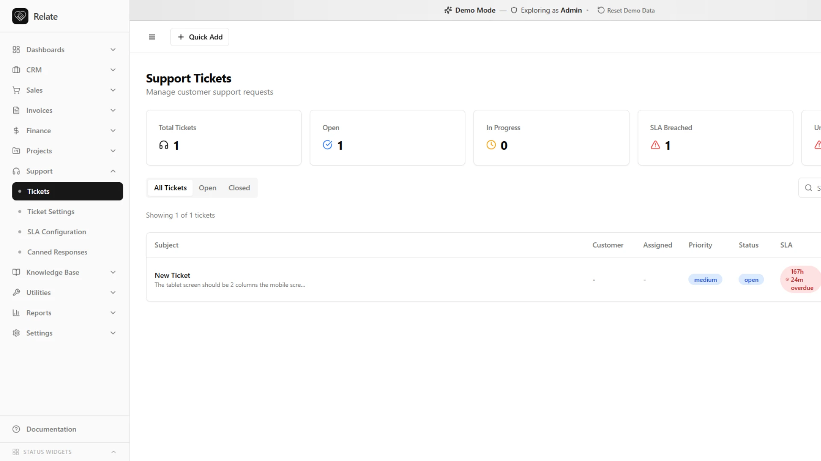Click the Knowledge Base book icon
The width and height of the screenshot is (821, 461).
pyautogui.click(x=16, y=272)
